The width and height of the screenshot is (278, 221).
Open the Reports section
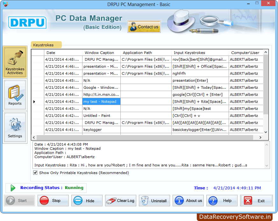[15, 95]
